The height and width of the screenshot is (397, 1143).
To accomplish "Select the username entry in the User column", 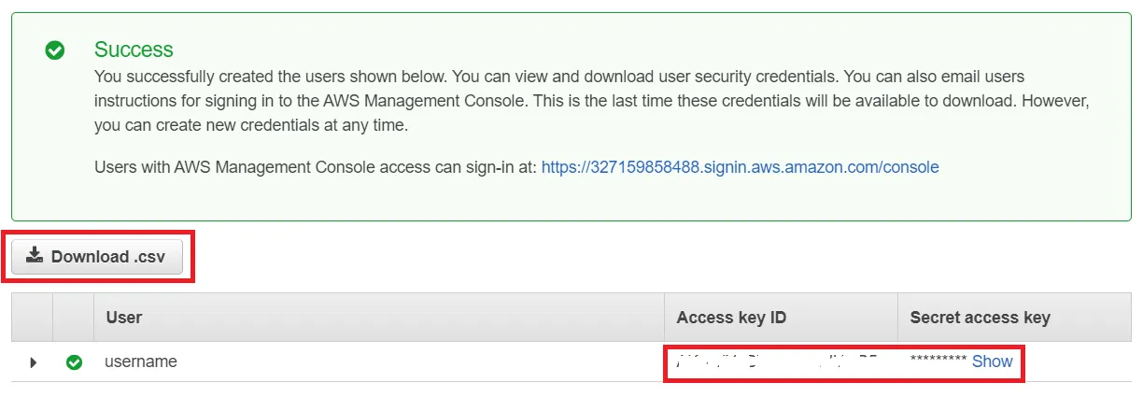I will (x=141, y=362).
